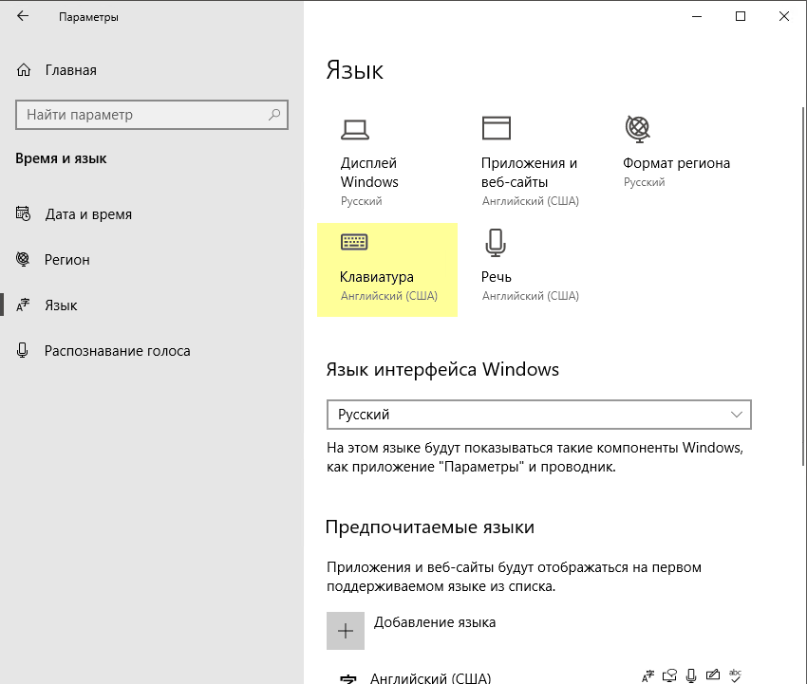Click the Язык page heading
The width and height of the screenshot is (807, 684).
pos(355,70)
